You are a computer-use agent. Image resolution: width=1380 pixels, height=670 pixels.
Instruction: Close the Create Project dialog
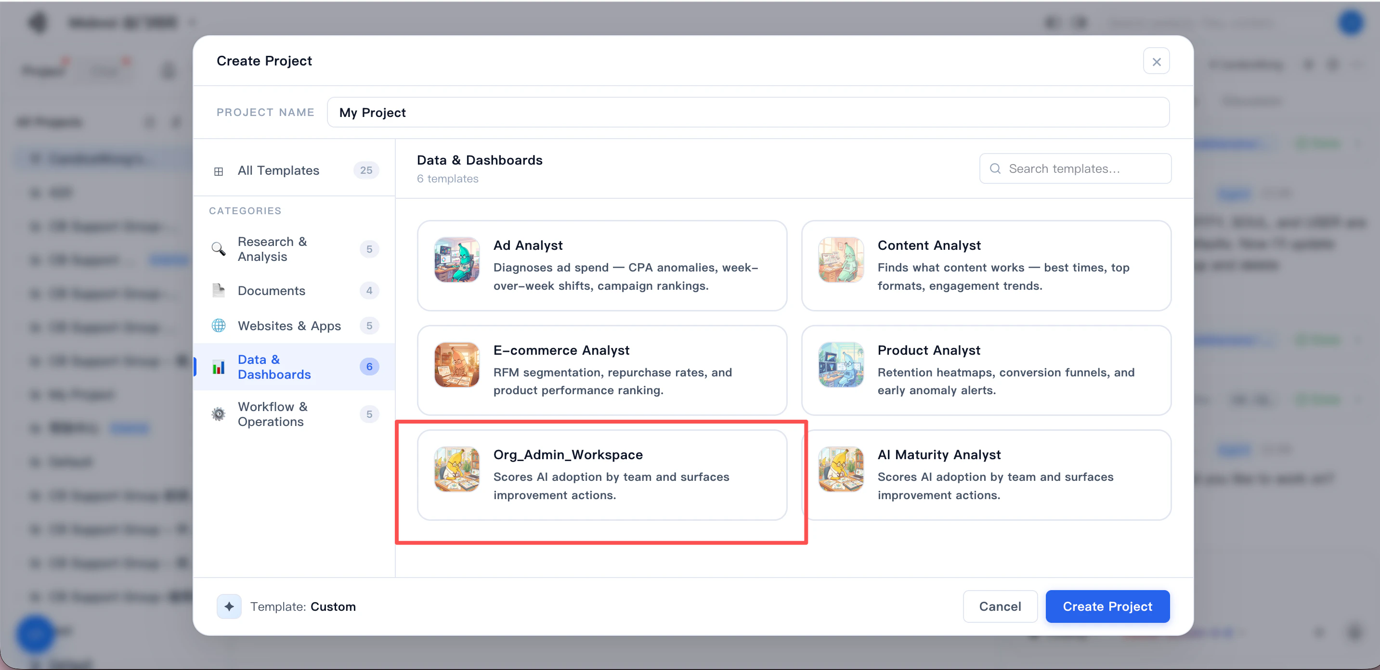pyautogui.click(x=1156, y=61)
